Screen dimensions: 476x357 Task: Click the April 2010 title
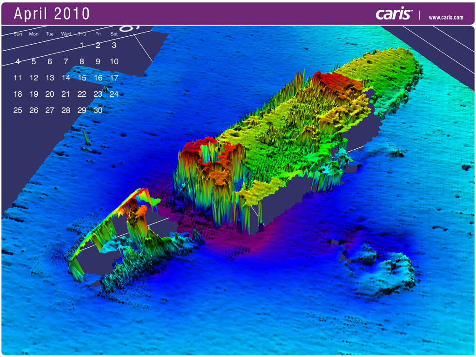coord(52,14)
